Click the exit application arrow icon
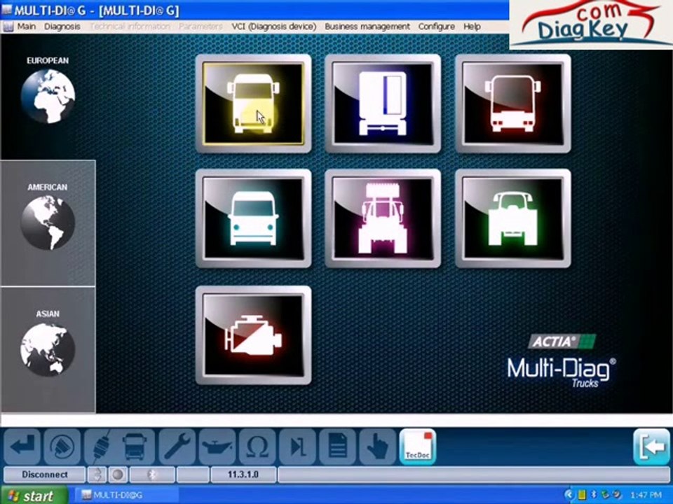Viewport: 673px width, 504px height. [x=651, y=447]
